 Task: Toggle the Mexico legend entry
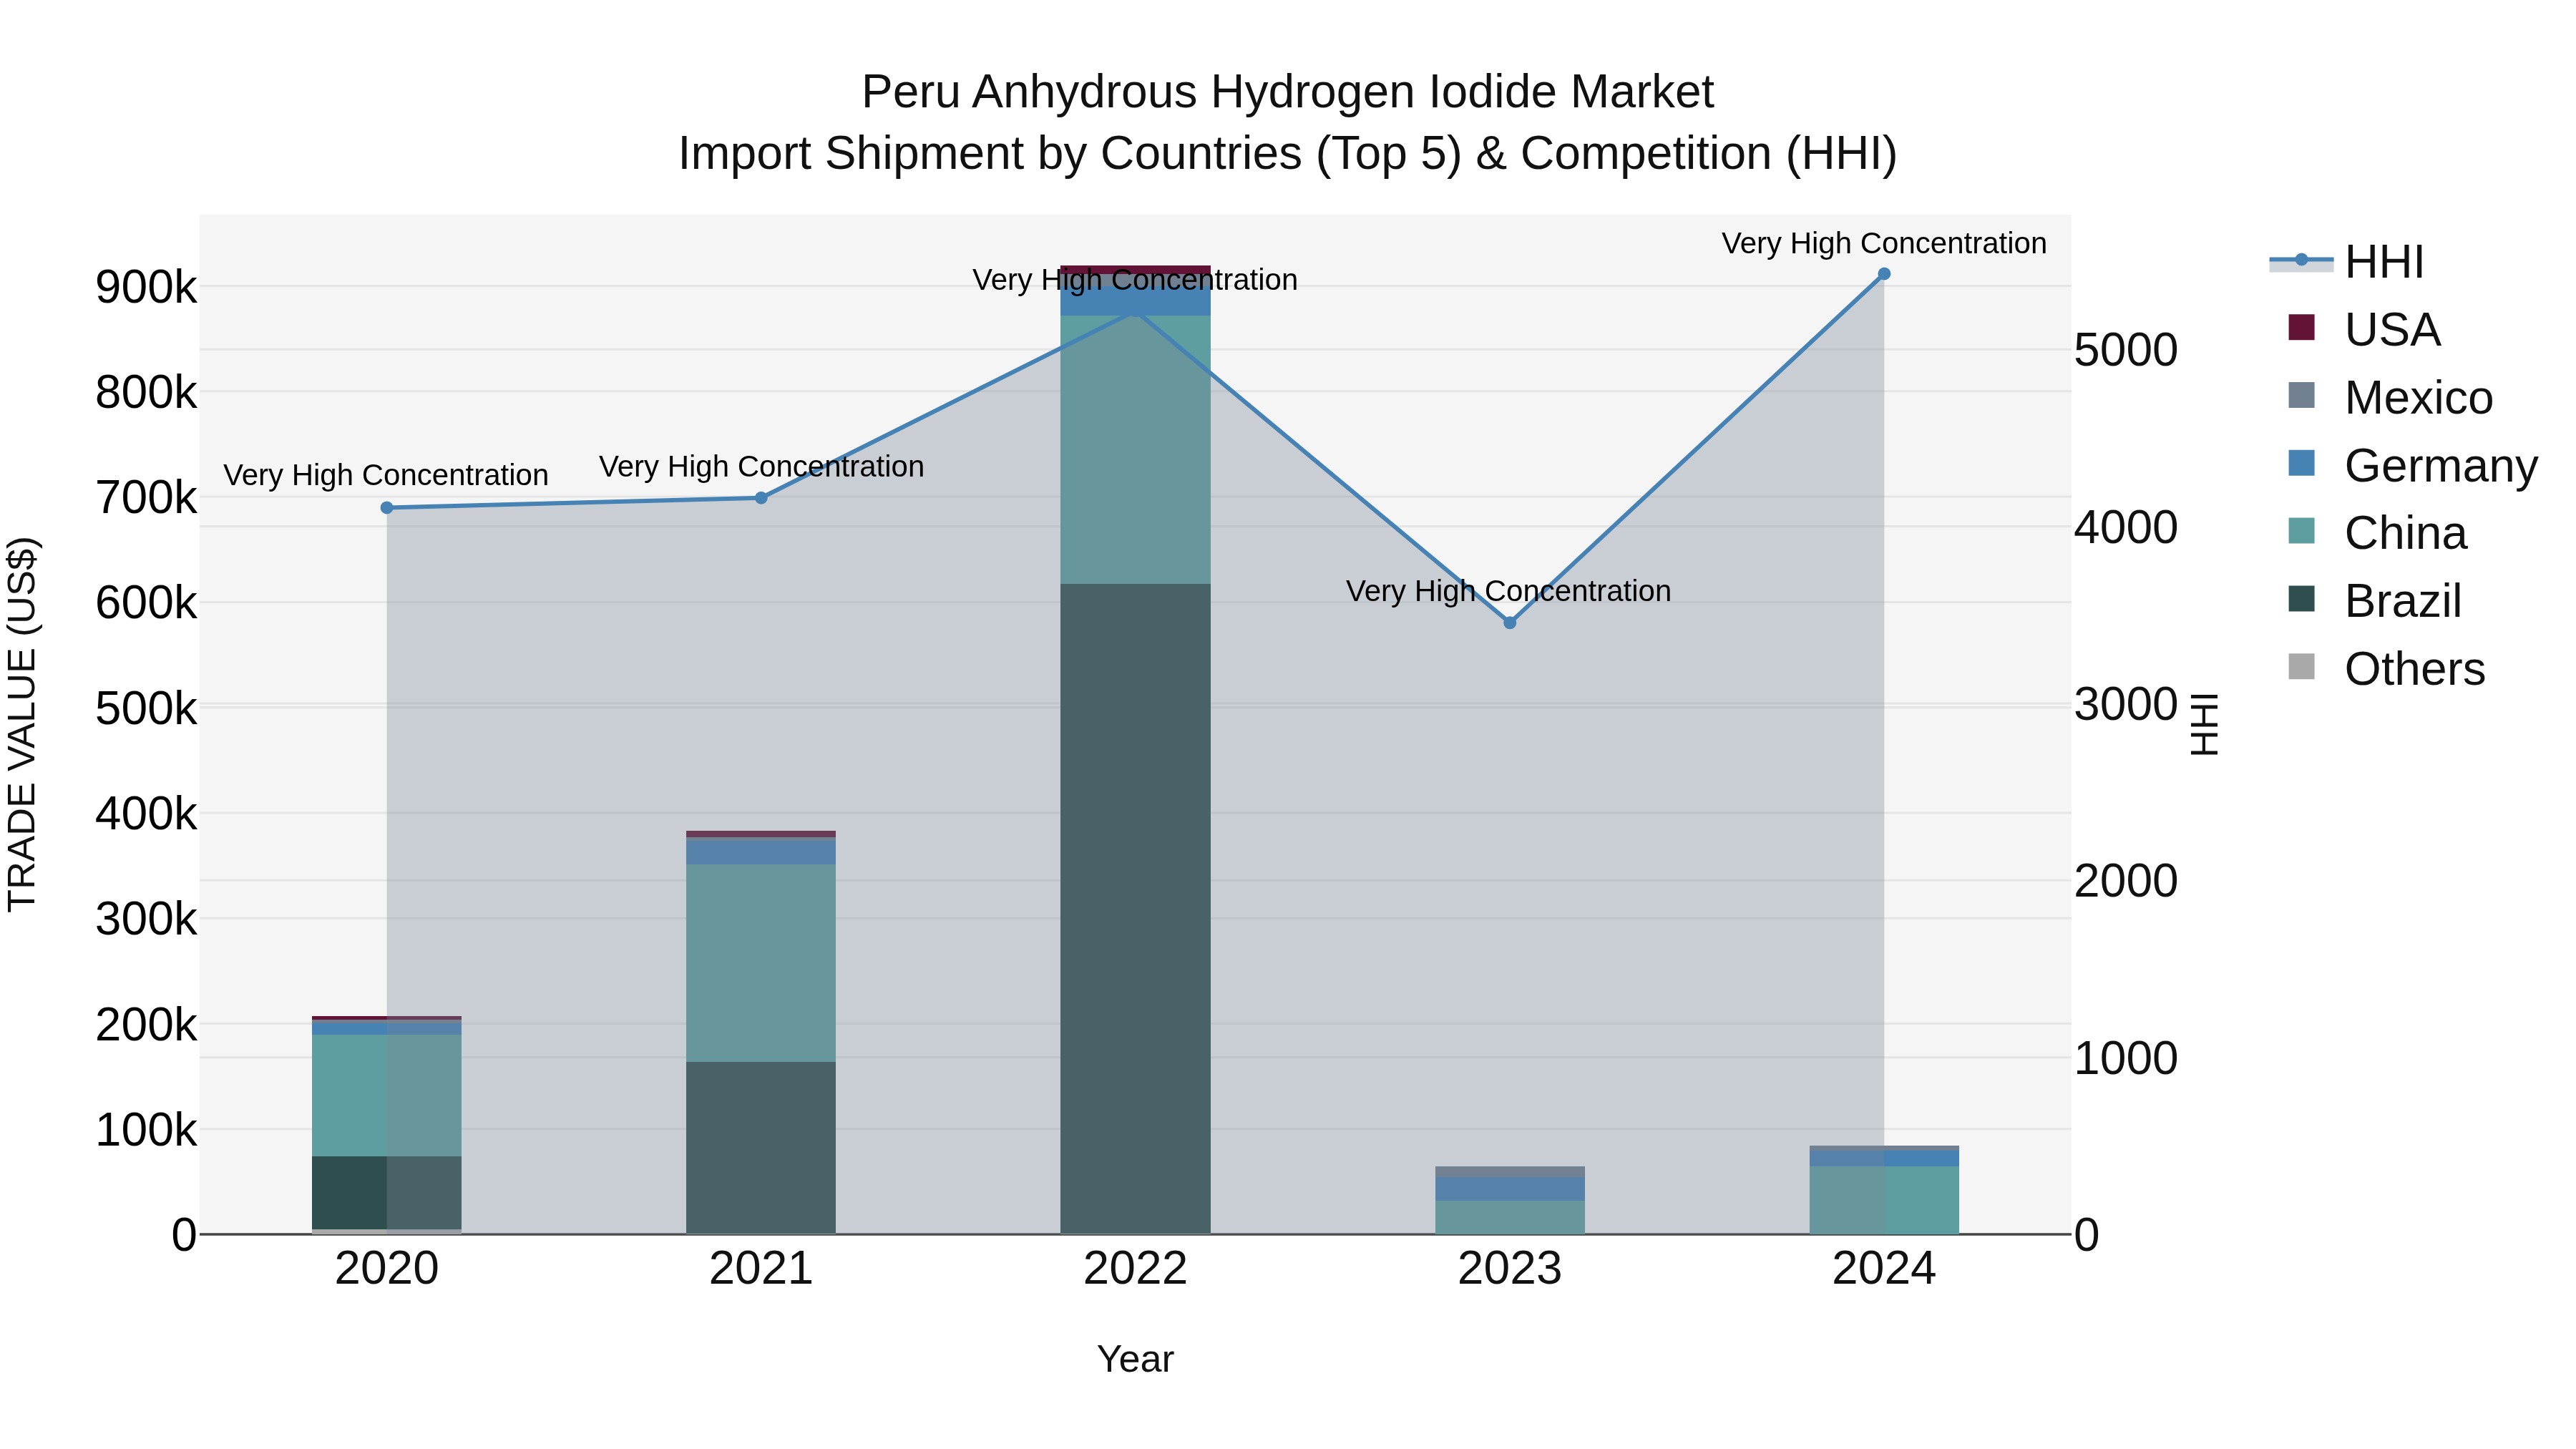[x=2390, y=397]
